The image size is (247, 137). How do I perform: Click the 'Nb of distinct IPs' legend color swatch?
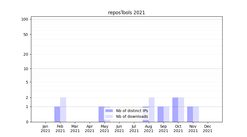click(x=109, y=111)
